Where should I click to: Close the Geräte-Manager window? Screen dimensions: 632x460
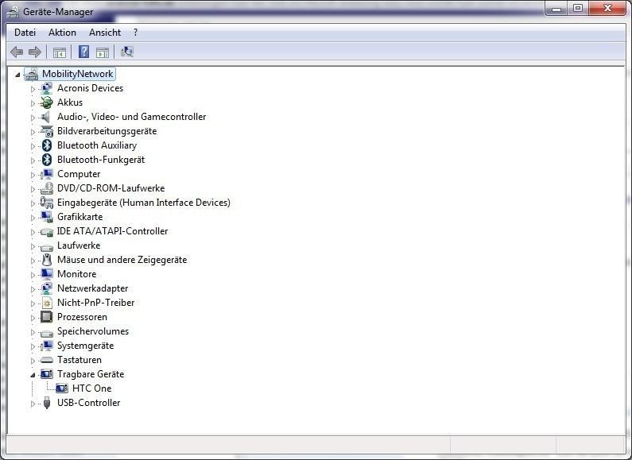[x=607, y=8]
